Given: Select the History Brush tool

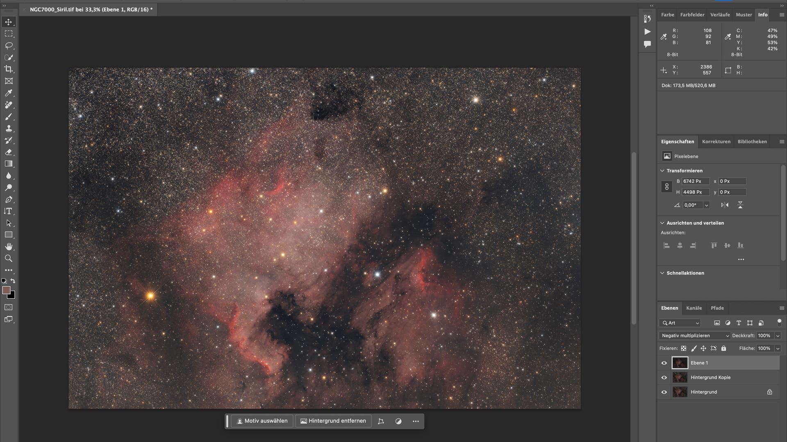Looking at the screenshot, I should click(x=9, y=140).
